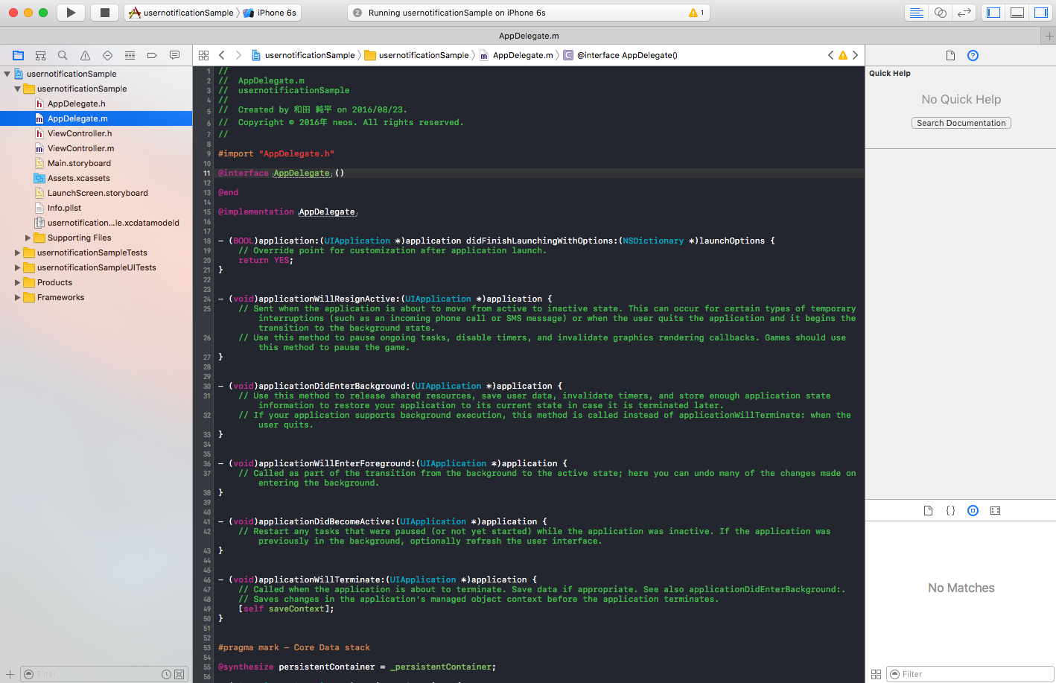Jump to next issue arrow
Viewport: 1056px width, 683px height.
[855, 55]
